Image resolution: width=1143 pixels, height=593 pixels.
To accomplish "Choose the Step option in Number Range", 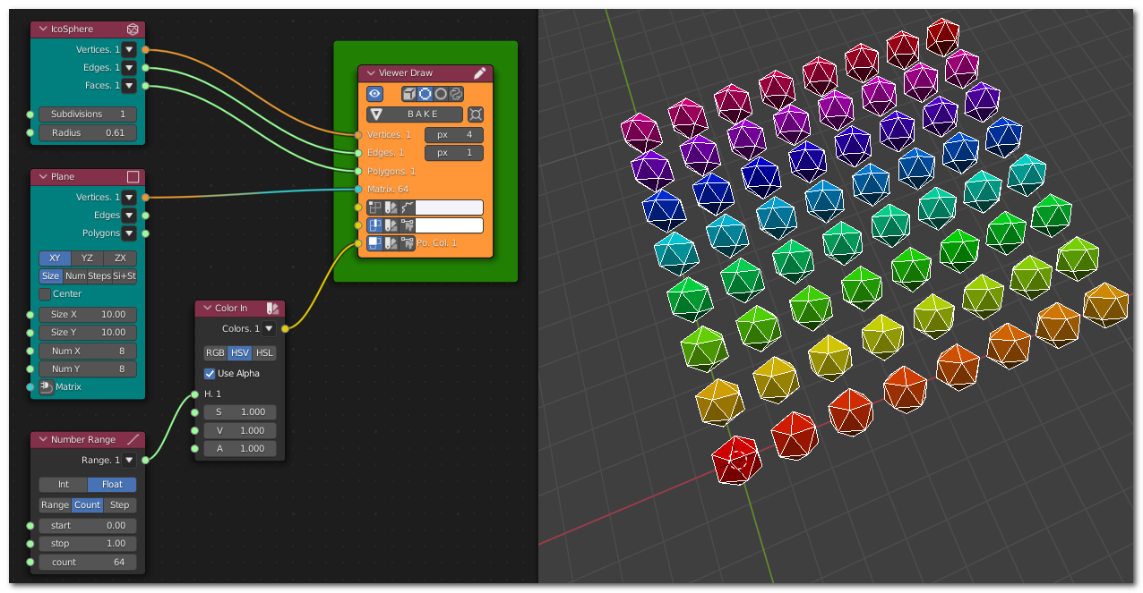I will click(x=120, y=505).
